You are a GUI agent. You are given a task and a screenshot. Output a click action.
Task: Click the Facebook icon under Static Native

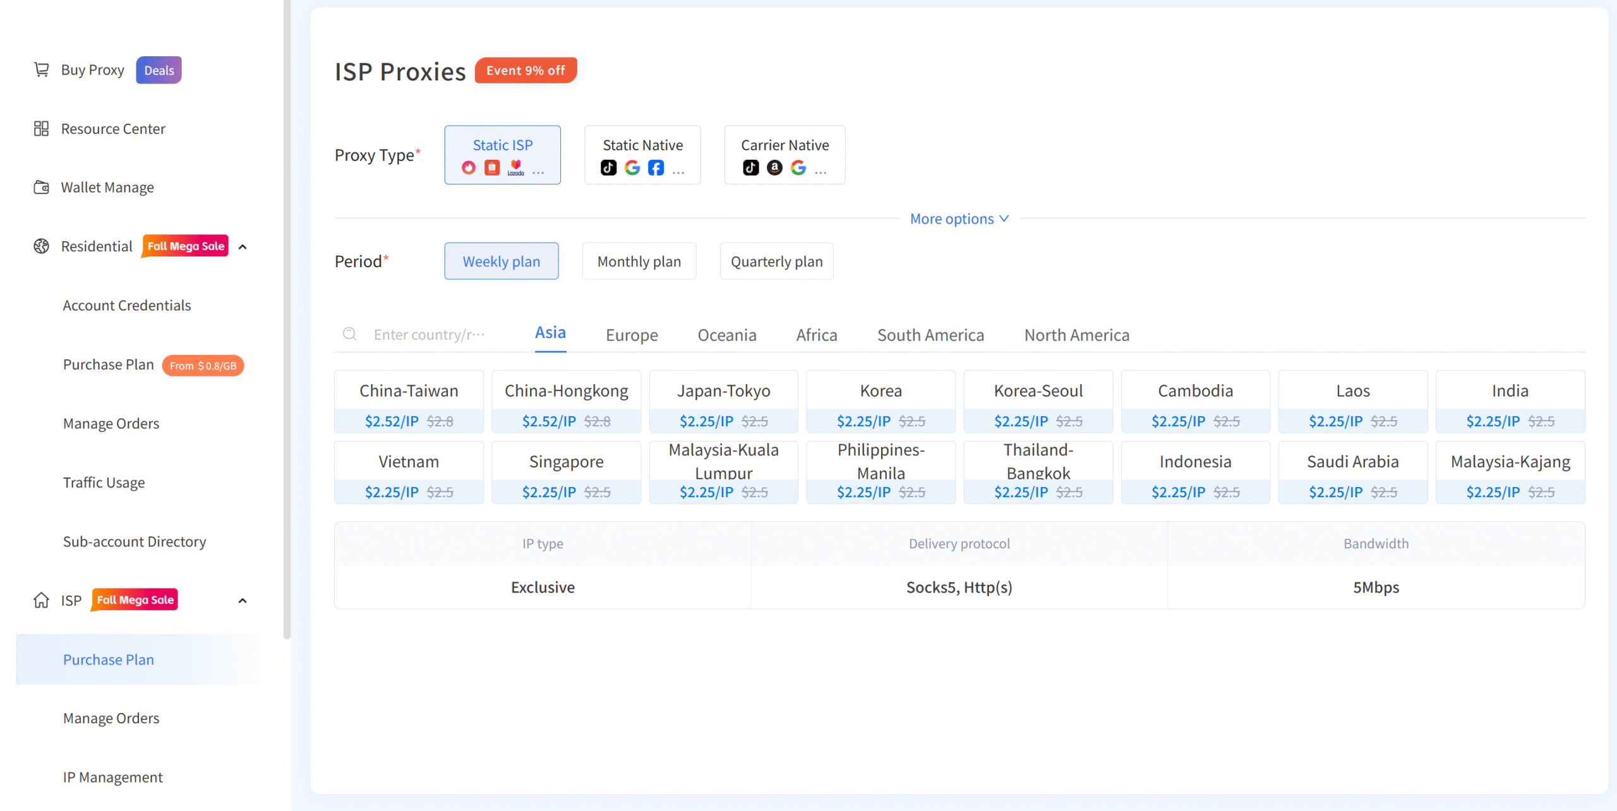(x=656, y=167)
